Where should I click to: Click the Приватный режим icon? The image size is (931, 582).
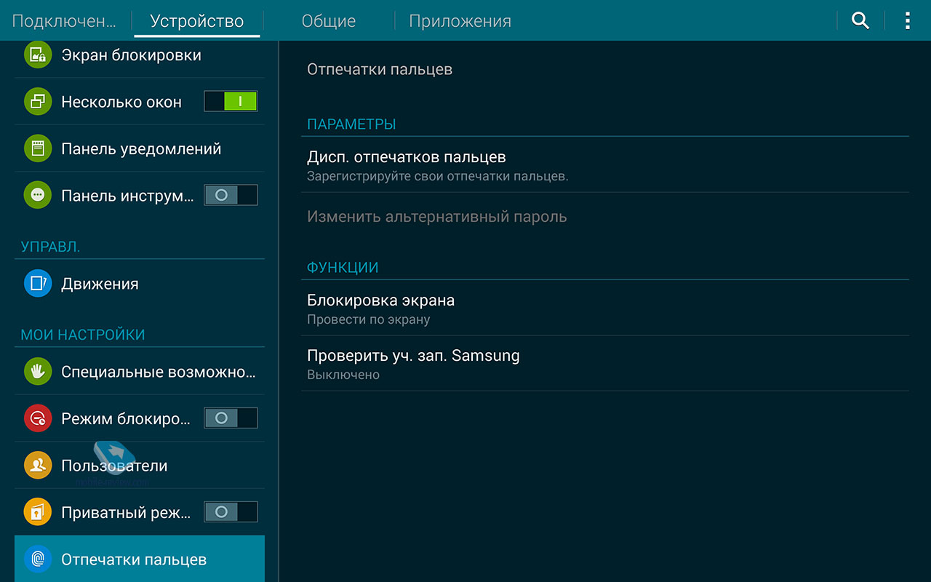pyautogui.click(x=38, y=512)
